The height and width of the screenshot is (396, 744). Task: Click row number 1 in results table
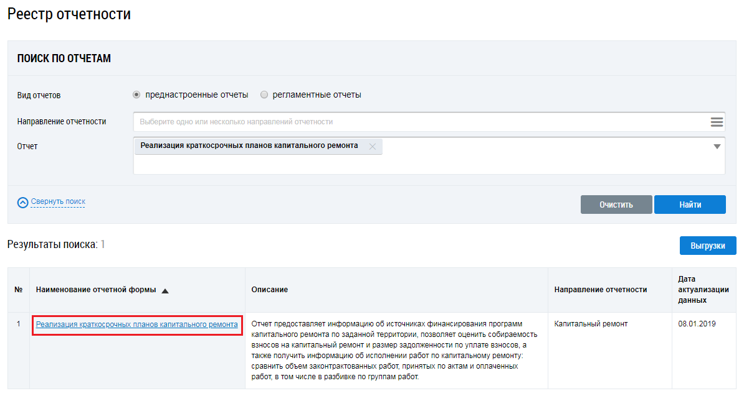19,324
